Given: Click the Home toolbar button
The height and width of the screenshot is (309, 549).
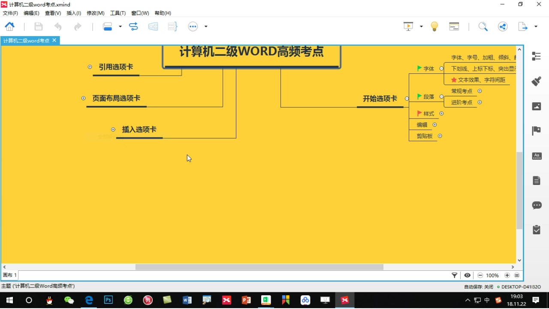Looking at the screenshot, I should tap(9, 26).
